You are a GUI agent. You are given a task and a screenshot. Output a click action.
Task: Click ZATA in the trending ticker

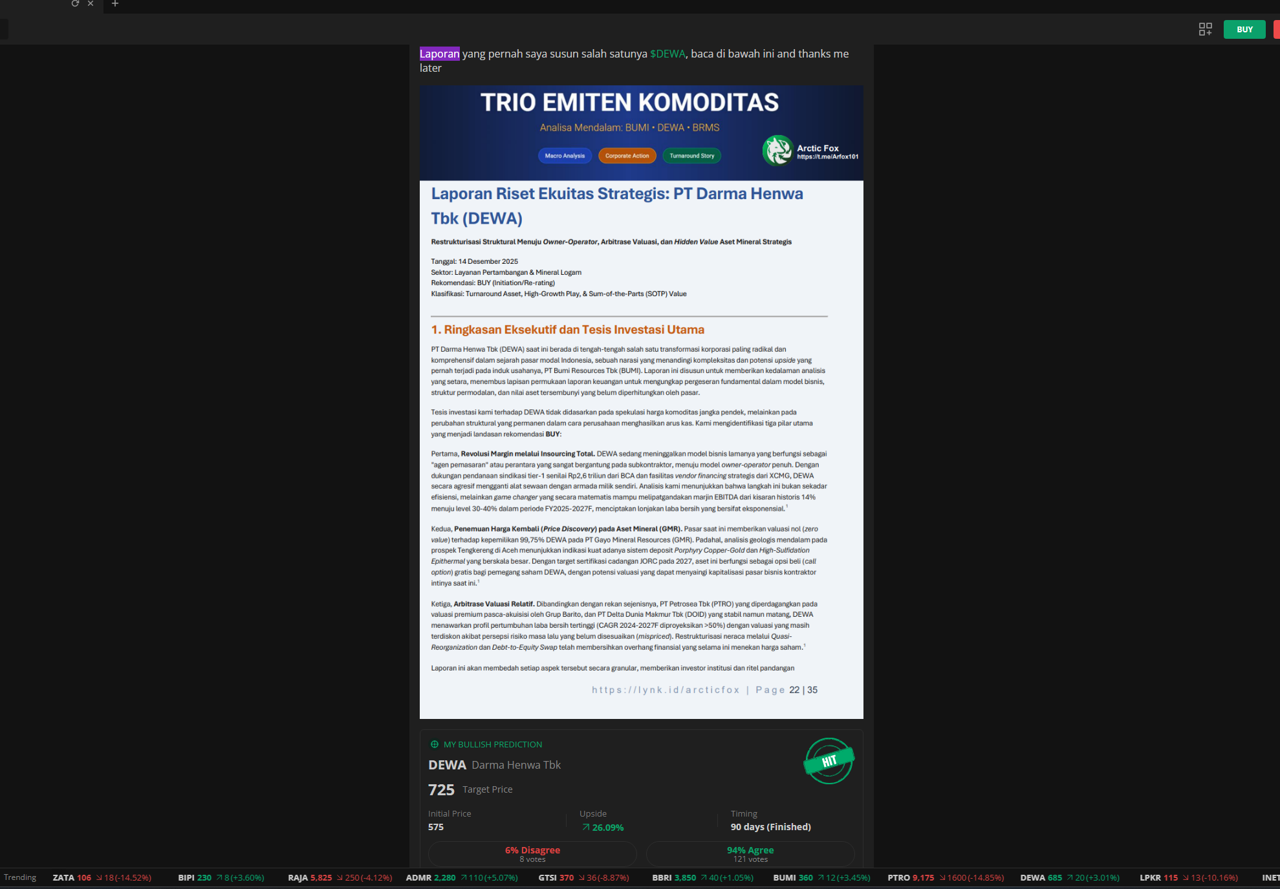(x=63, y=877)
